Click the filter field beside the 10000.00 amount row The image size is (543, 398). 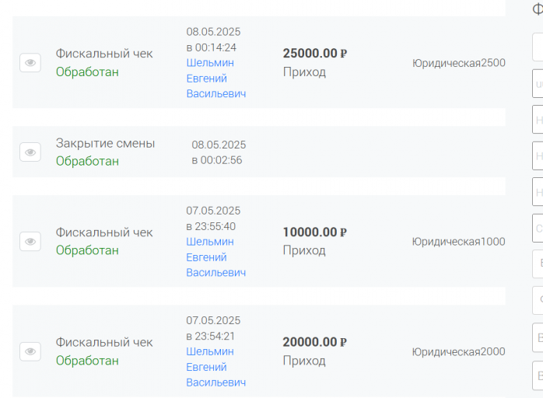(538, 228)
